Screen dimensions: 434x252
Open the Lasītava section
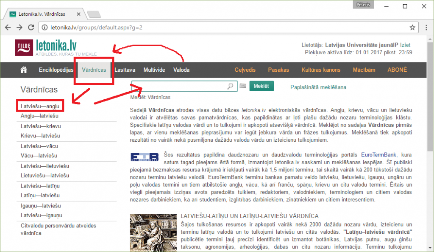click(x=125, y=70)
